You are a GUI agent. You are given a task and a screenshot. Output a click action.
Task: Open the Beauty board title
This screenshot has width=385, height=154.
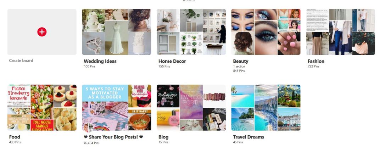coord(241,61)
